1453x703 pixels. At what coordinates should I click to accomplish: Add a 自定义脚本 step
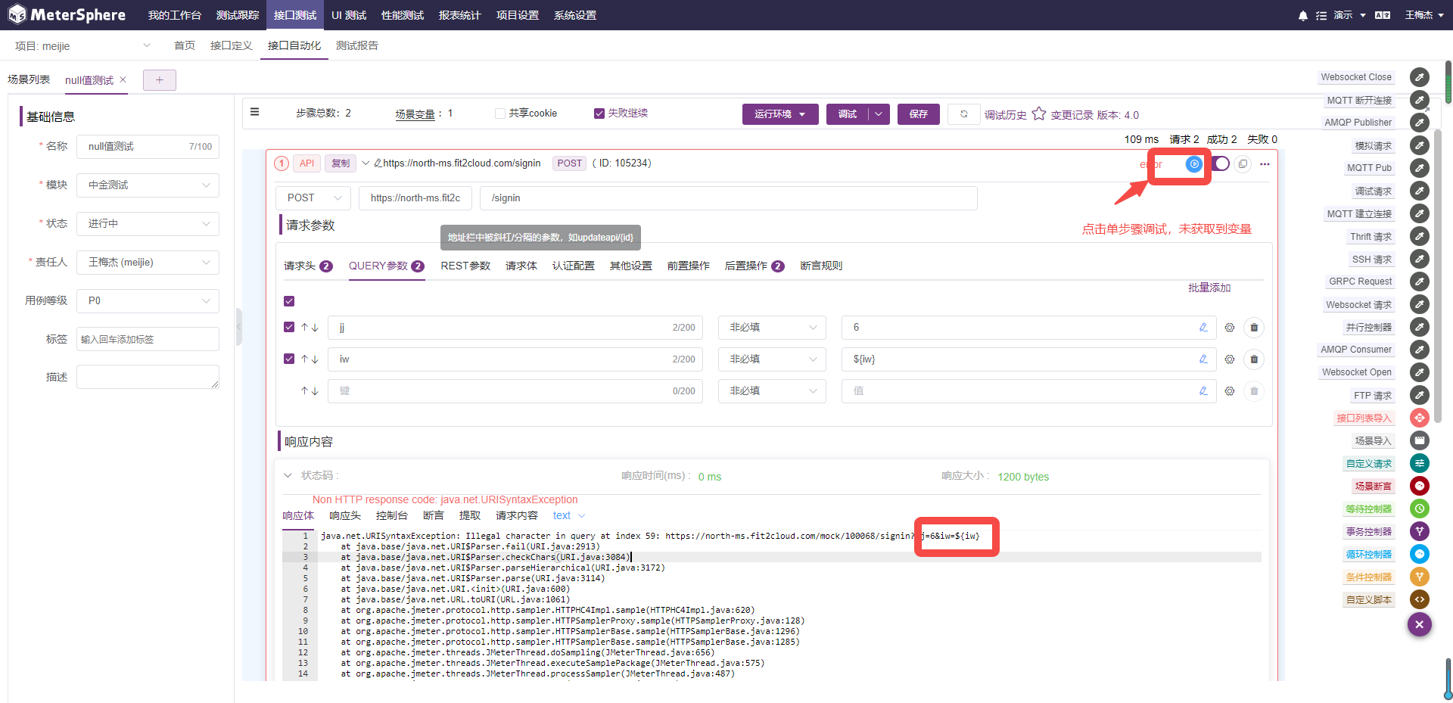coord(1368,599)
